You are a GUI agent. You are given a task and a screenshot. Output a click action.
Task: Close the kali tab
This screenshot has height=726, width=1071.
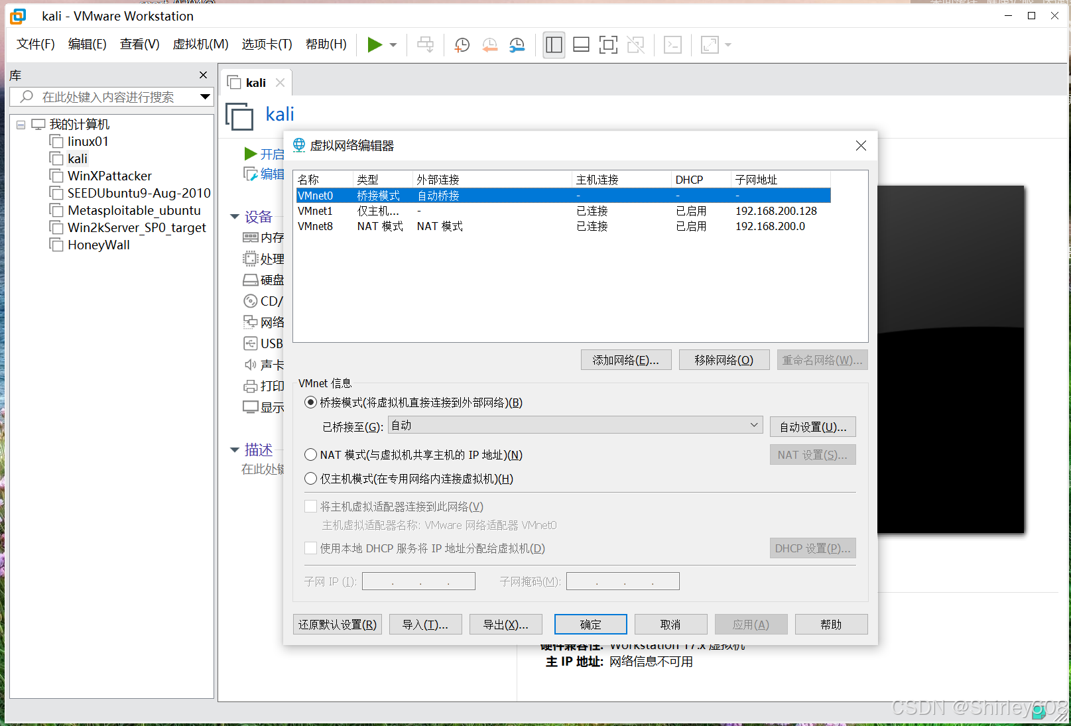pos(280,82)
